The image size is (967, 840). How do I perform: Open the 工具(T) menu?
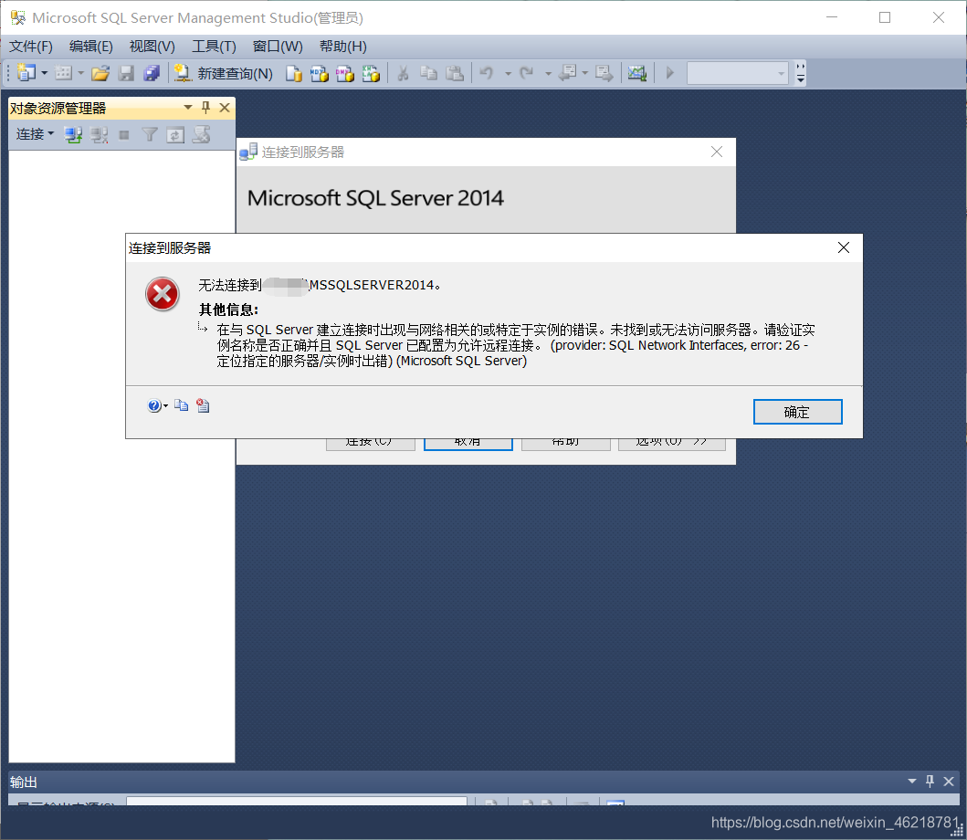click(x=214, y=47)
